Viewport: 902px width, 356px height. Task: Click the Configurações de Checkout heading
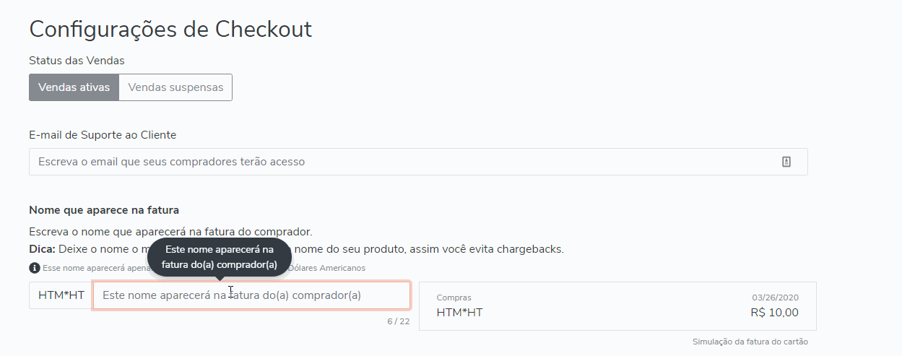pyautogui.click(x=170, y=30)
